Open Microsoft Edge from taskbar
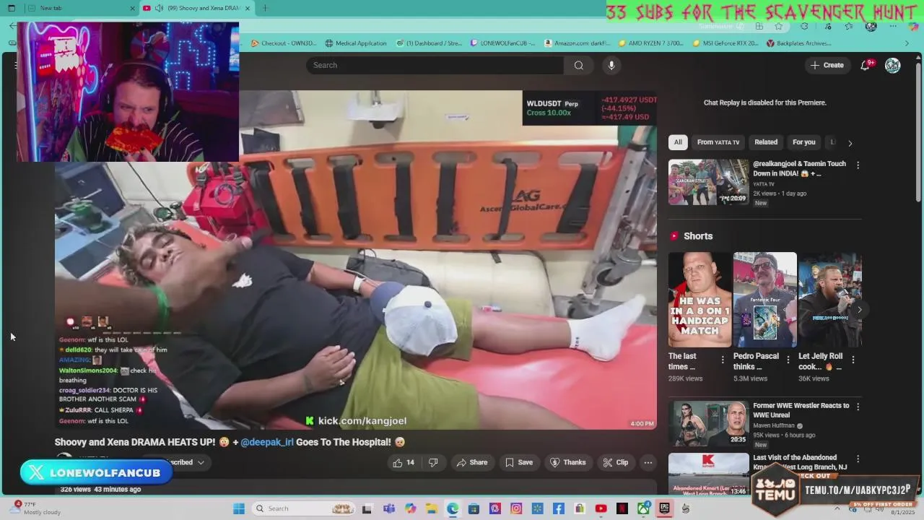924x520 pixels. click(x=453, y=508)
